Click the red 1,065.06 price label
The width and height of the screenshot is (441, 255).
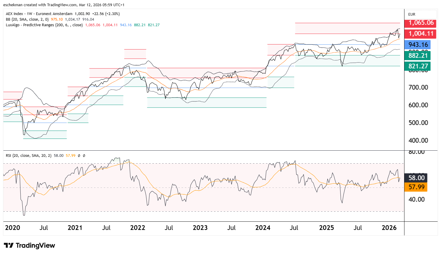tap(421, 23)
